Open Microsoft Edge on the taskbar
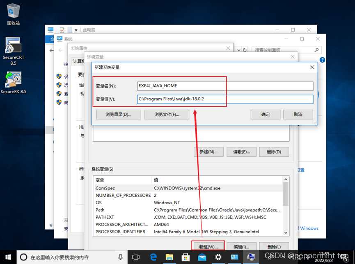This screenshot has width=355, height=264. 153,257
